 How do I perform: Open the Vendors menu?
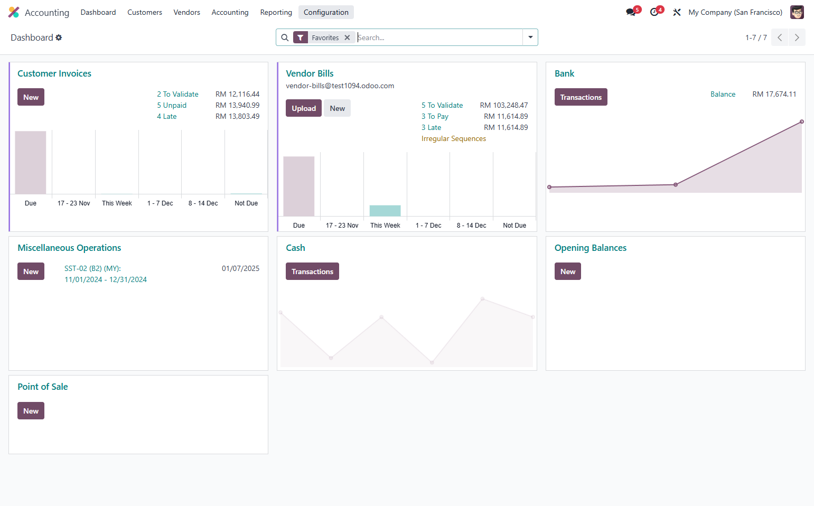click(187, 12)
